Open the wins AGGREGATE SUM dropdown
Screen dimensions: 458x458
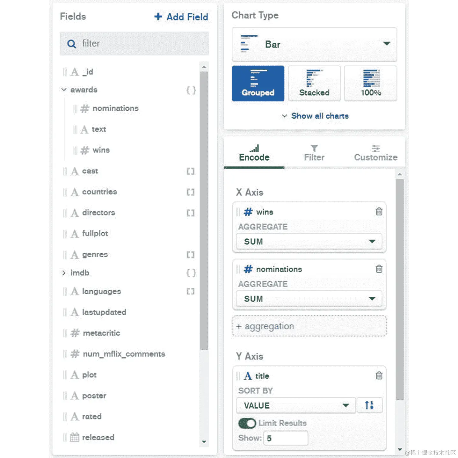pyautogui.click(x=309, y=242)
